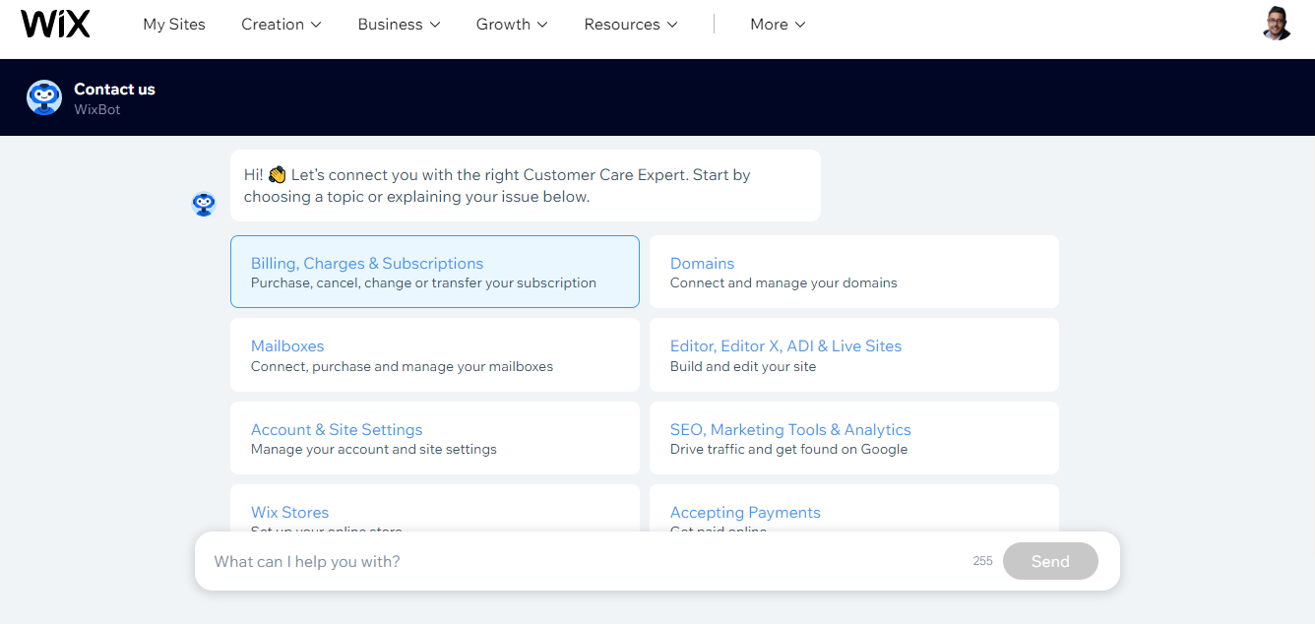
Task: Click the WixBot header avatar icon
Action: tap(44, 97)
